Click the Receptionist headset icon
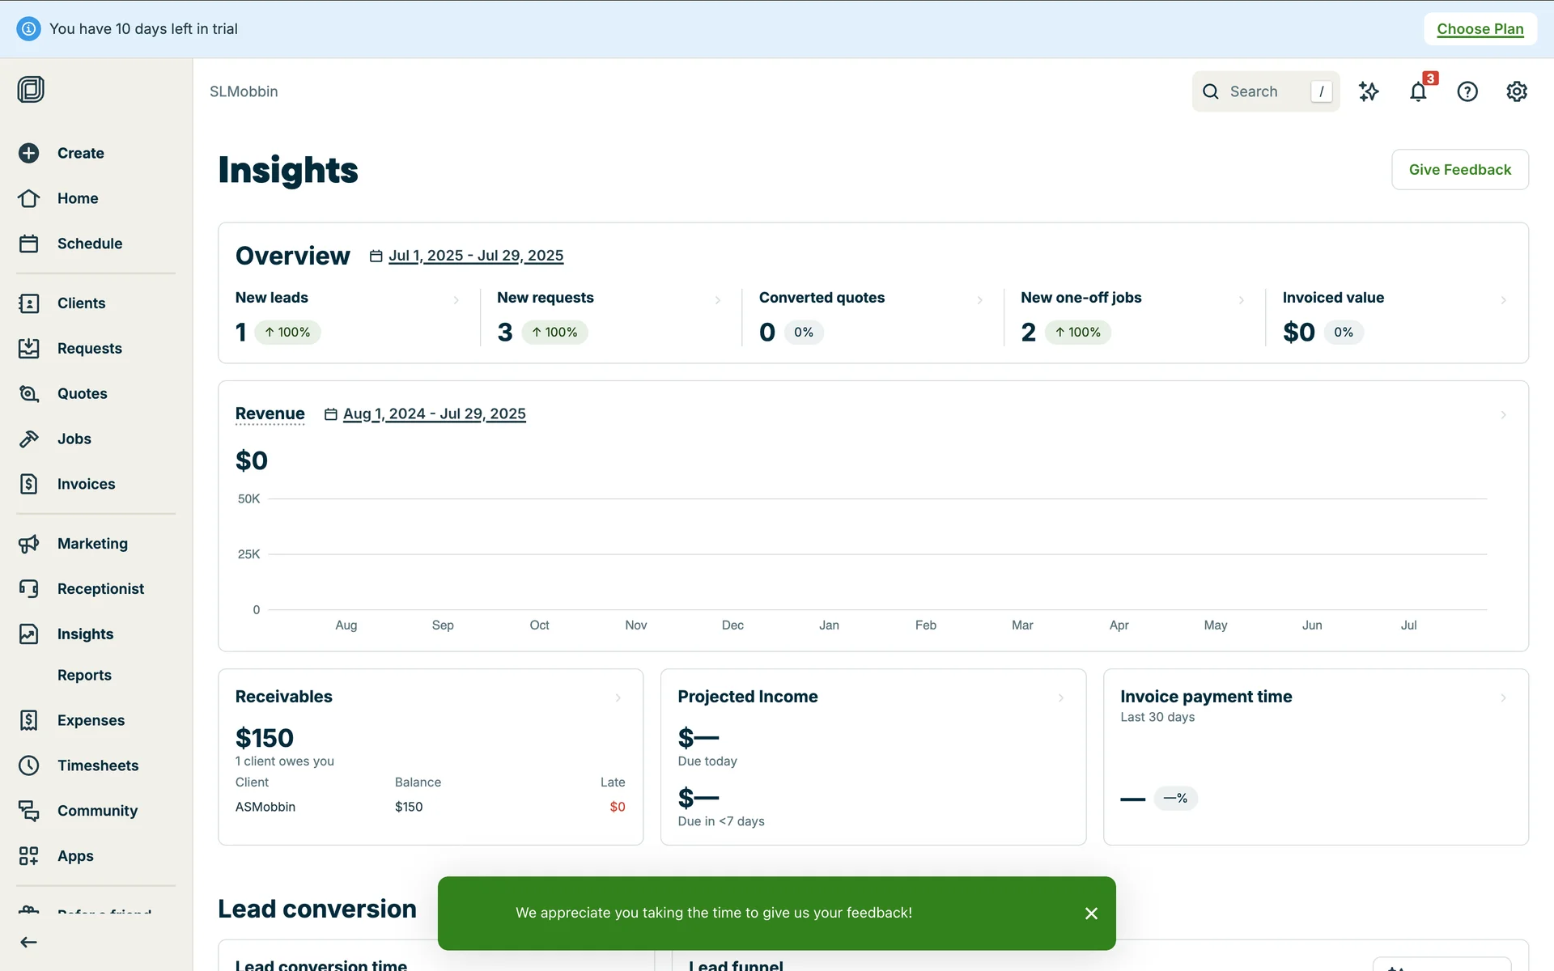 [29, 588]
